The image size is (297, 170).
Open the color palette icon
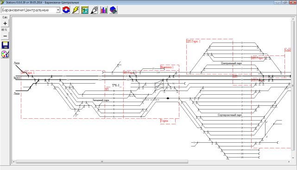(x=5, y=54)
